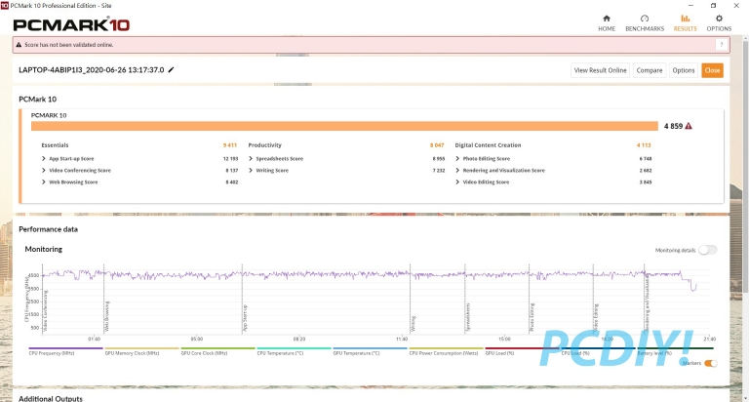Click the warning triangle in validation banner
Viewport: 749px width, 402px height.
click(19, 45)
